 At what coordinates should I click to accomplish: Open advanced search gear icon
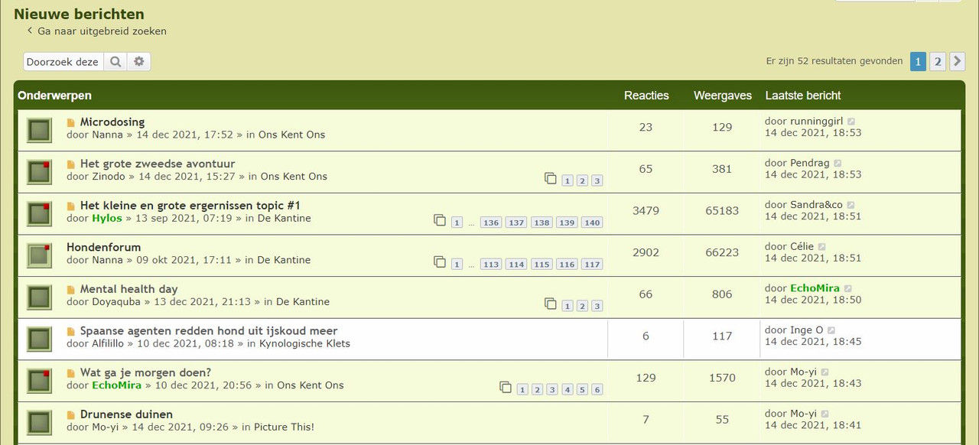[x=139, y=62]
